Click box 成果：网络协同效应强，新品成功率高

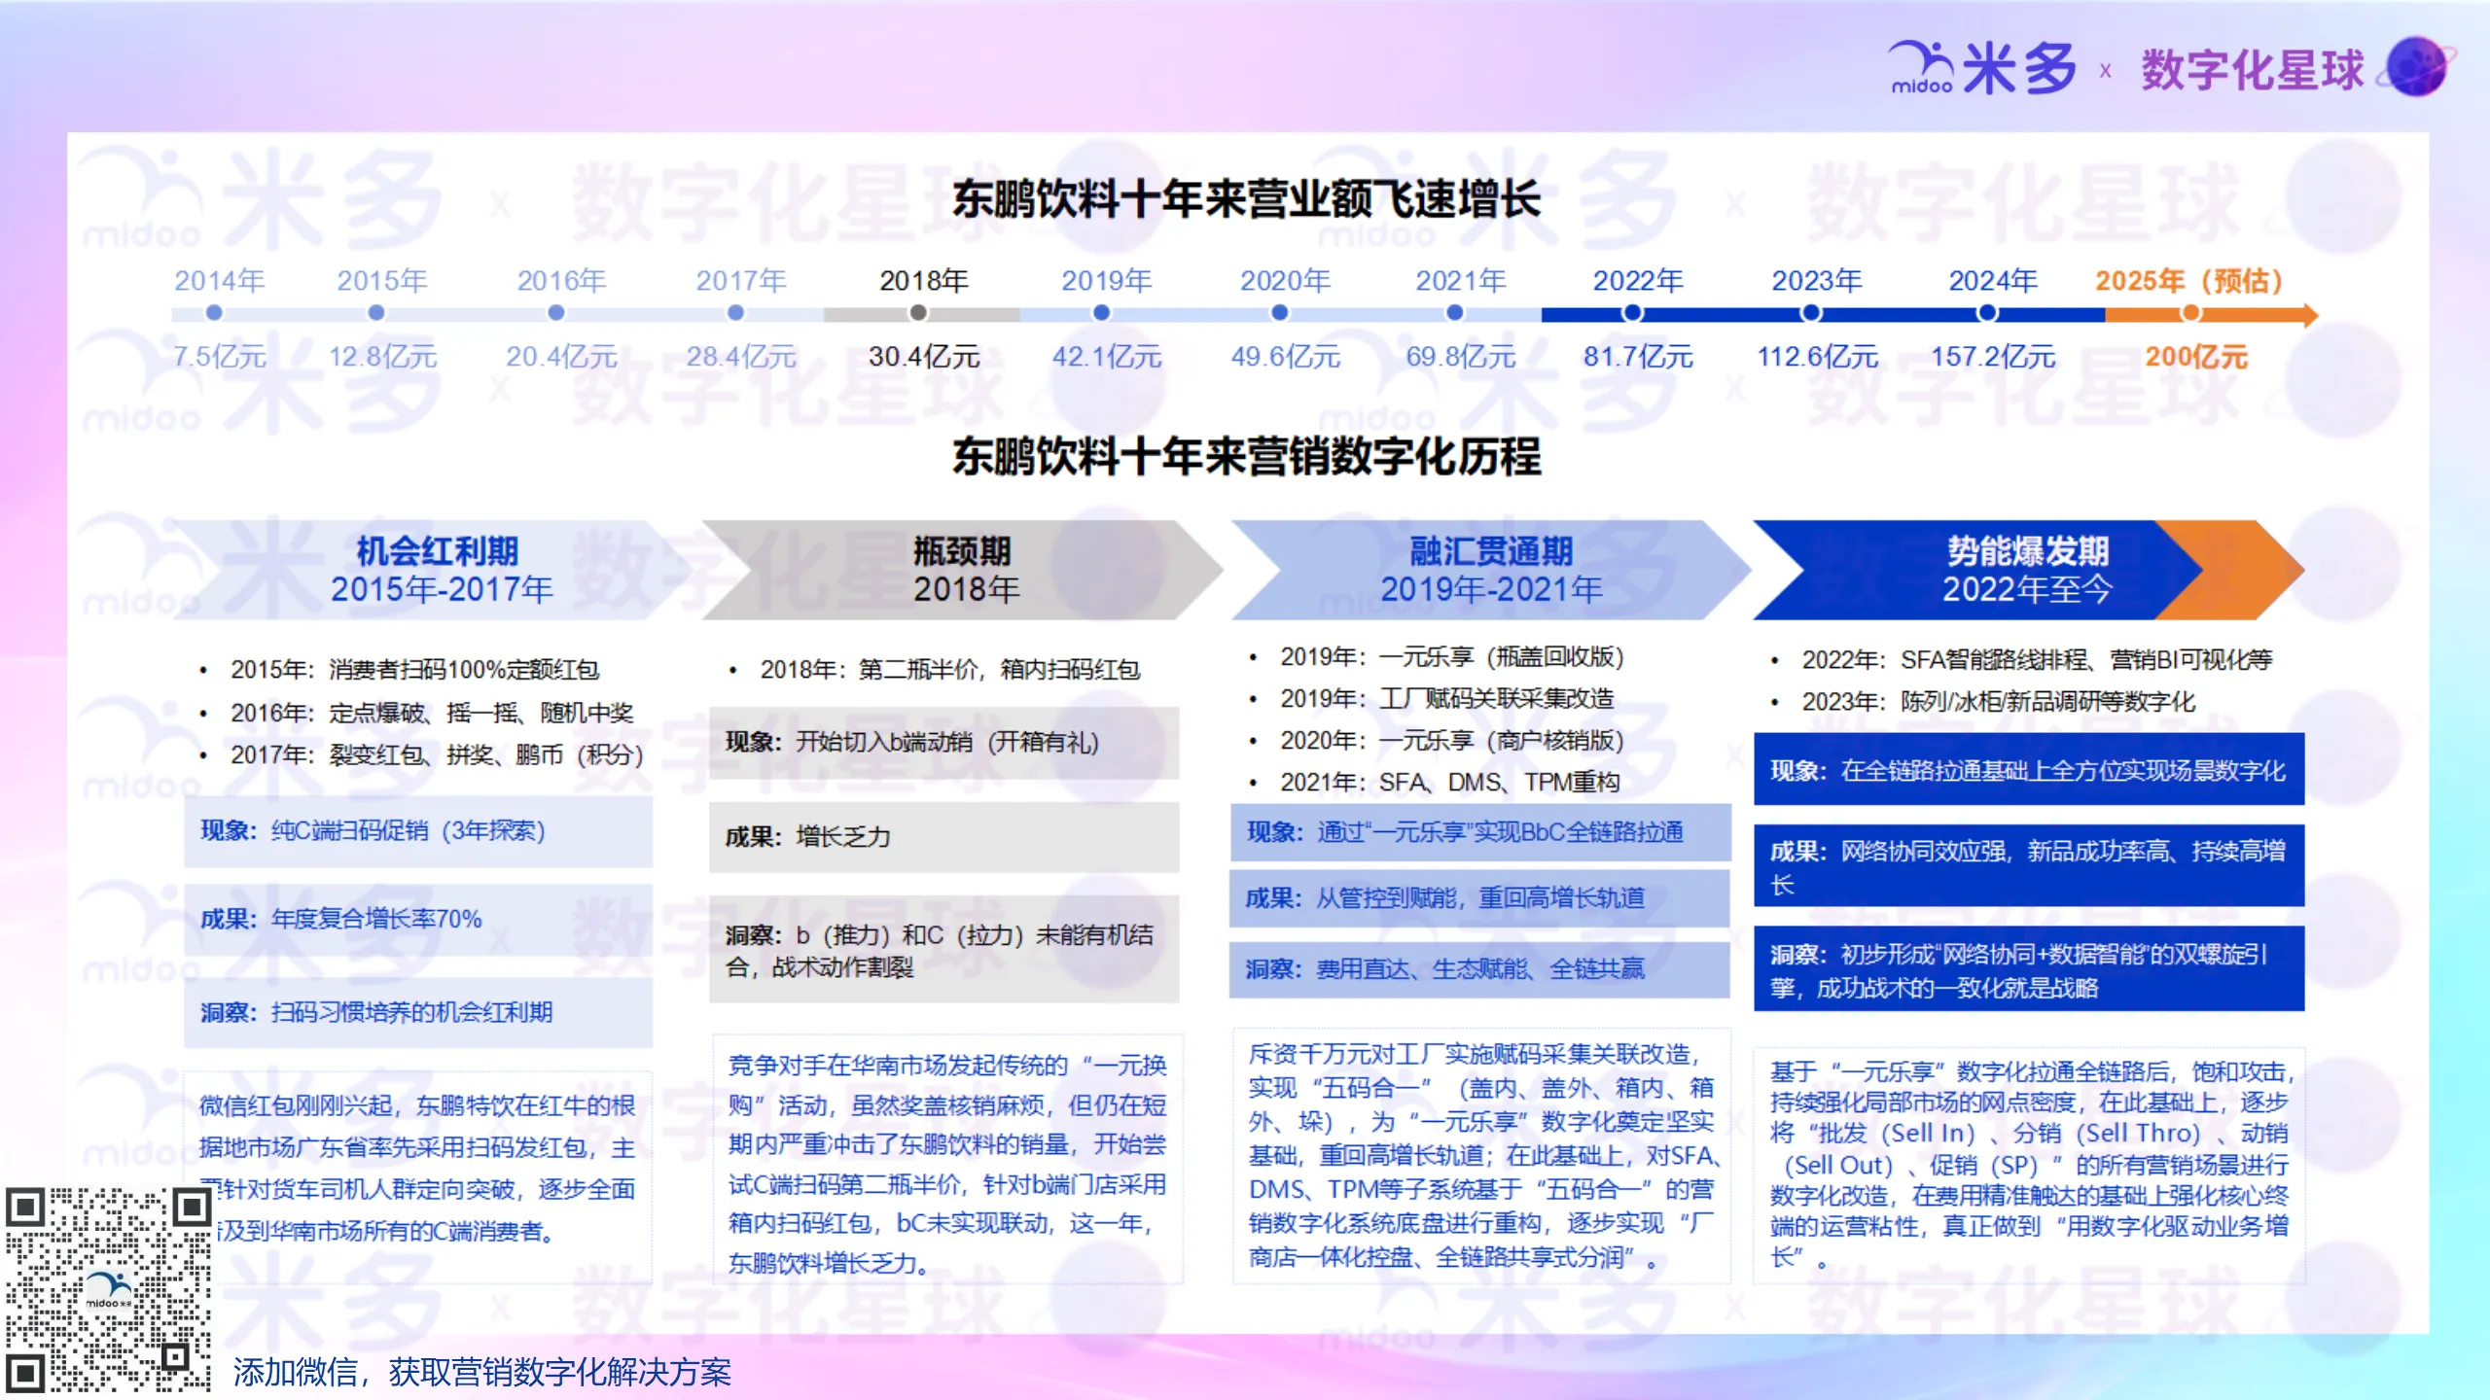(x=2029, y=866)
